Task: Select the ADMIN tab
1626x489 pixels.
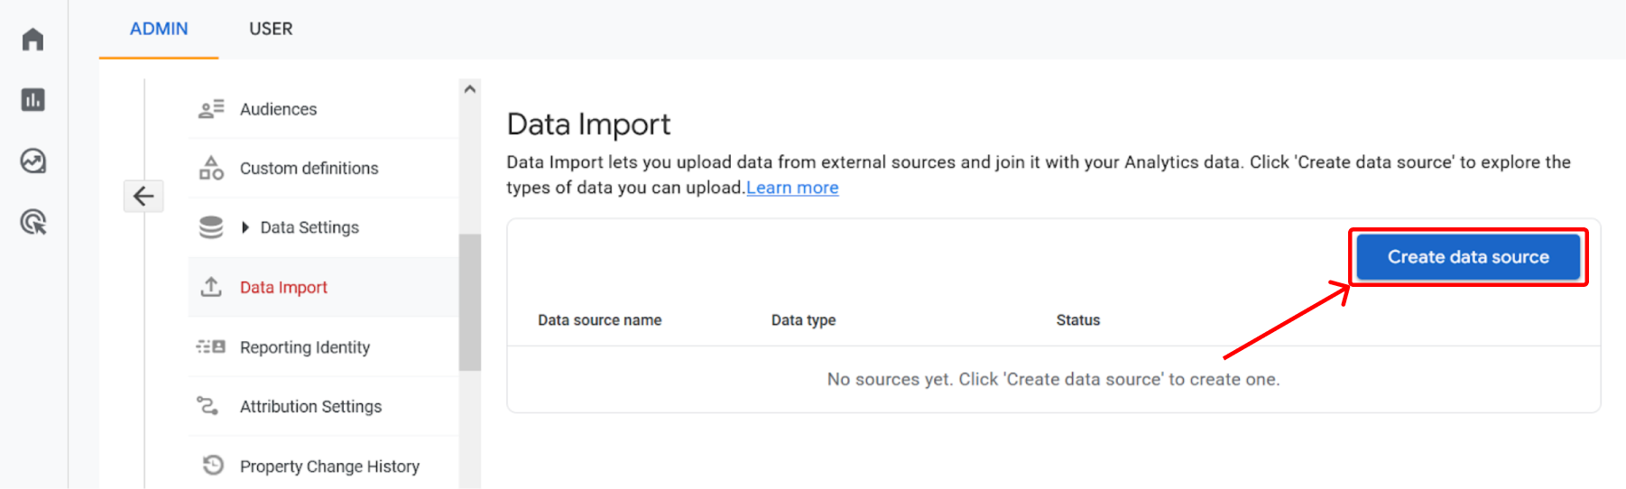Action: (159, 29)
